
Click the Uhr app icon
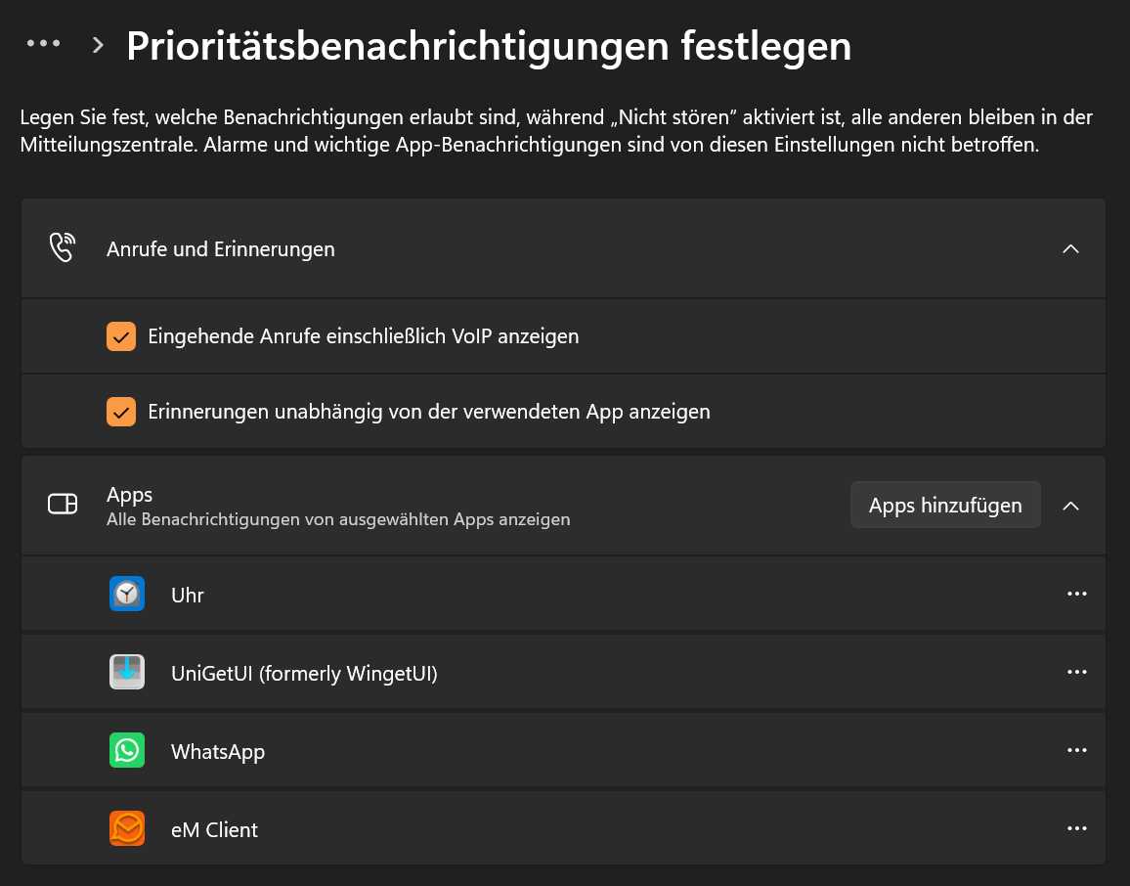click(127, 594)
